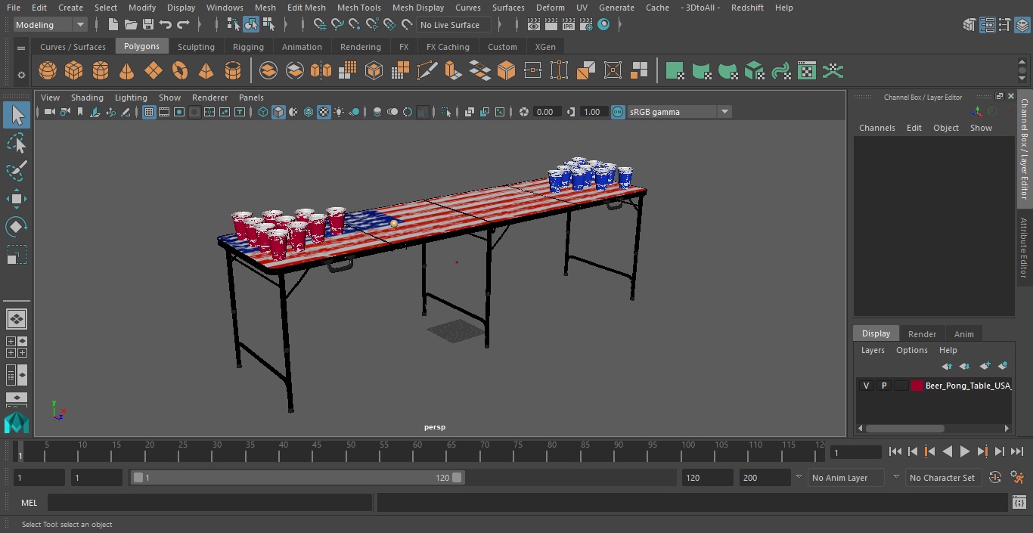Toggle the viewport grid display button

[149, 112]
